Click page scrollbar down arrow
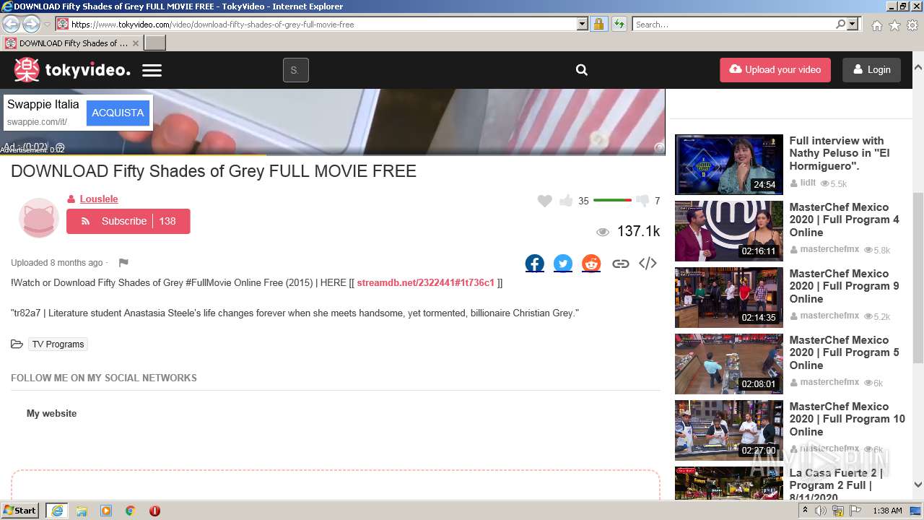 918,485
